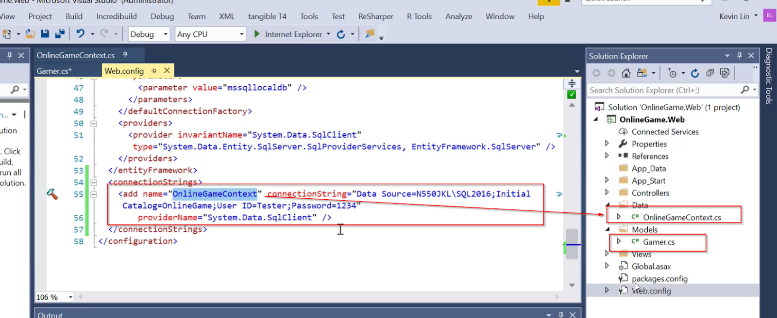
Task: Refresh Solution Explorer with the circular arrow
Action: tap(695, 73)
